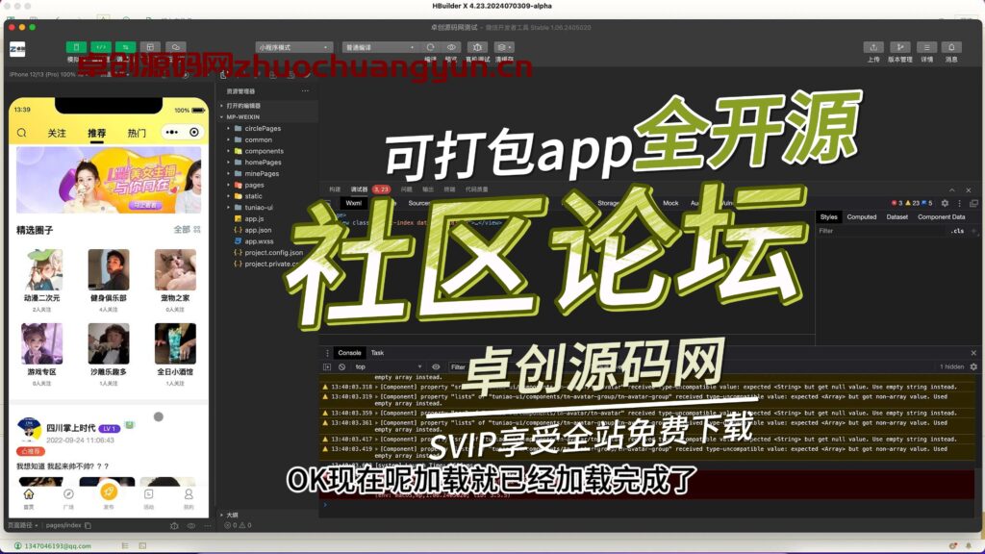Click the clear cache layers icon
The height and width of the screenshot is (554, 985).
[x=504, y=47]
